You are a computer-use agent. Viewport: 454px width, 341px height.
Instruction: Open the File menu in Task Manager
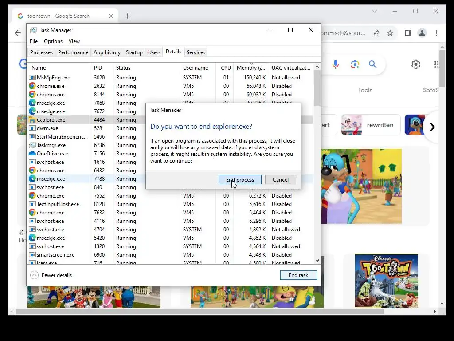(34, 41)
